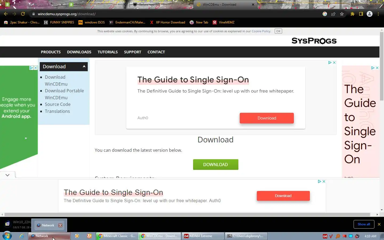Click red Download button in center ad
Screen dimensions: 384x240
click(x=267, y=118)
